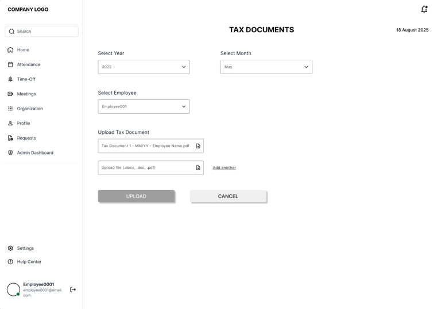
Task: Navigate to Organization in sidebar
Action: (30, 109)
